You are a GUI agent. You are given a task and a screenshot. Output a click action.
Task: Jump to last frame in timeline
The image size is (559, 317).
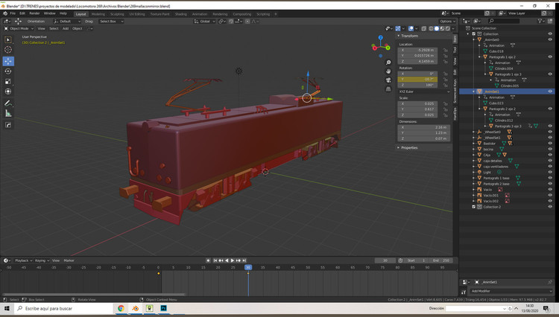[x=244, y=260]
